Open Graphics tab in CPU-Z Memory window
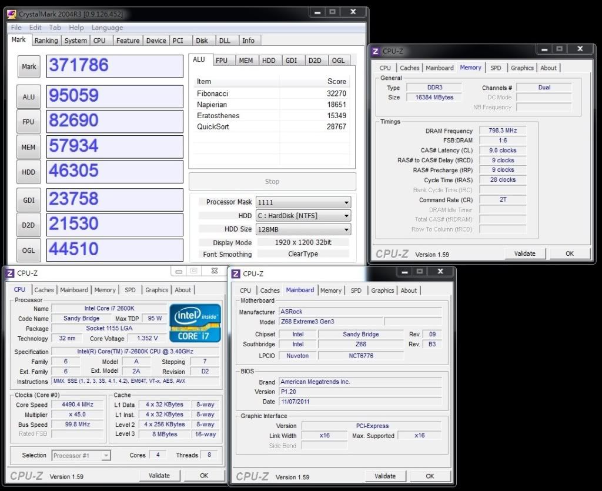Screen dimensions: 602x491 (x=522, y=68)
